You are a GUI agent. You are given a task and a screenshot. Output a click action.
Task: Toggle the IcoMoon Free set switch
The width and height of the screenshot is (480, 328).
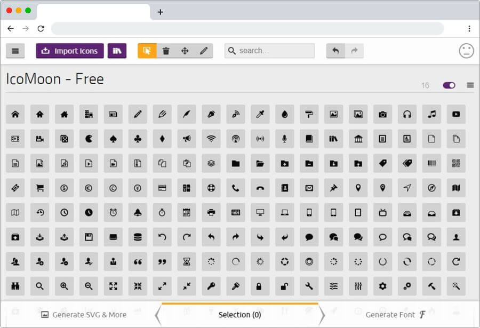pos(449,85)
